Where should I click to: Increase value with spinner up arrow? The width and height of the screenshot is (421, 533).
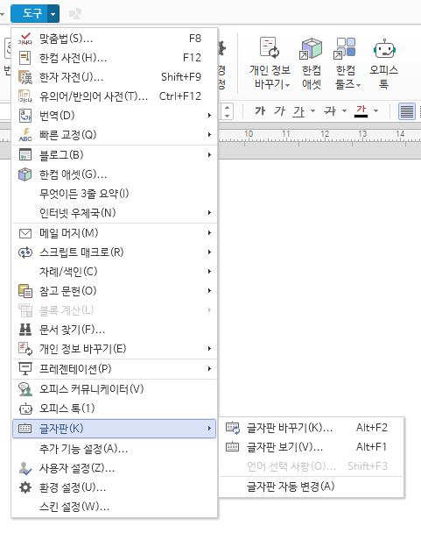228,108
